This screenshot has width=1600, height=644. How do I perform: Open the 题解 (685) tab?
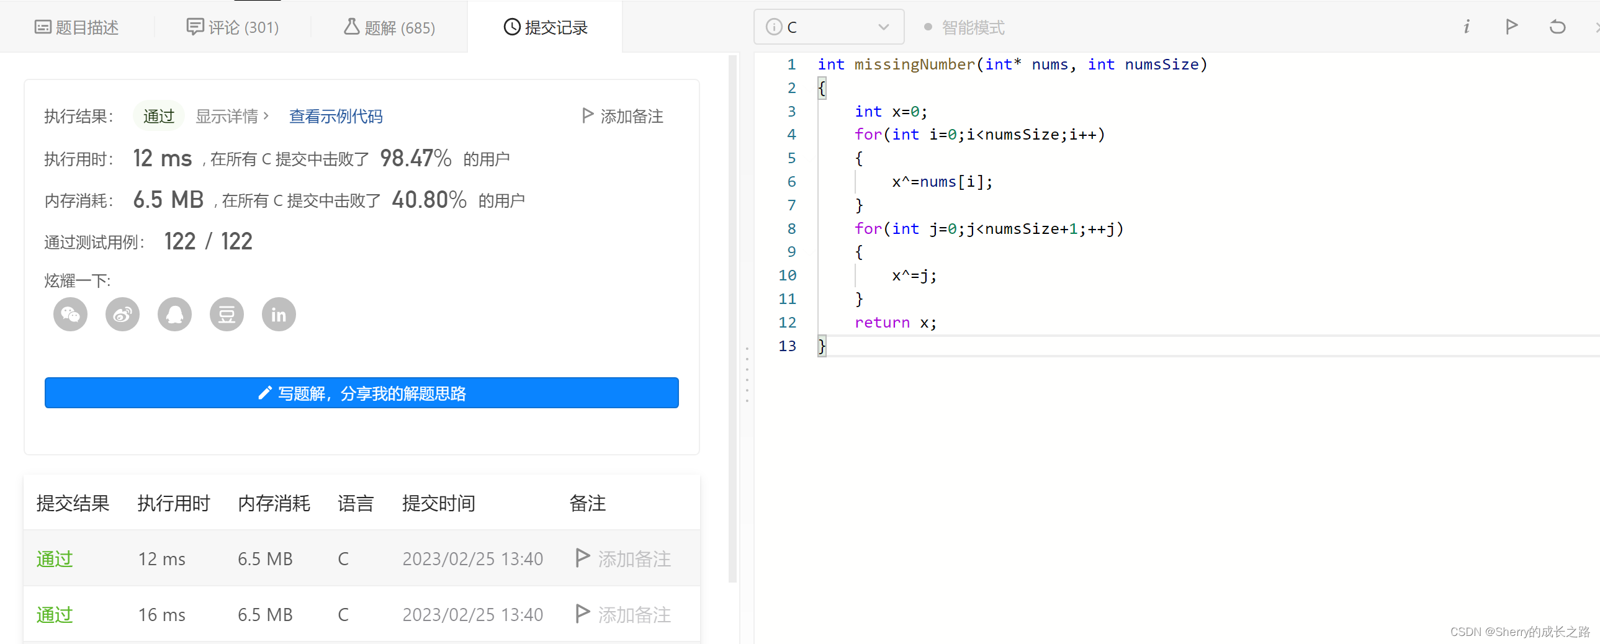tap(389, 27)
